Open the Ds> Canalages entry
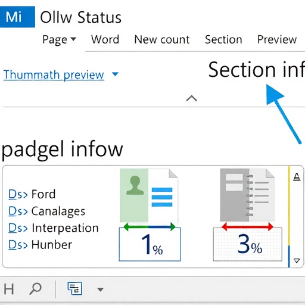The height and width of the screenshot is (305, 305). (47, 211)
